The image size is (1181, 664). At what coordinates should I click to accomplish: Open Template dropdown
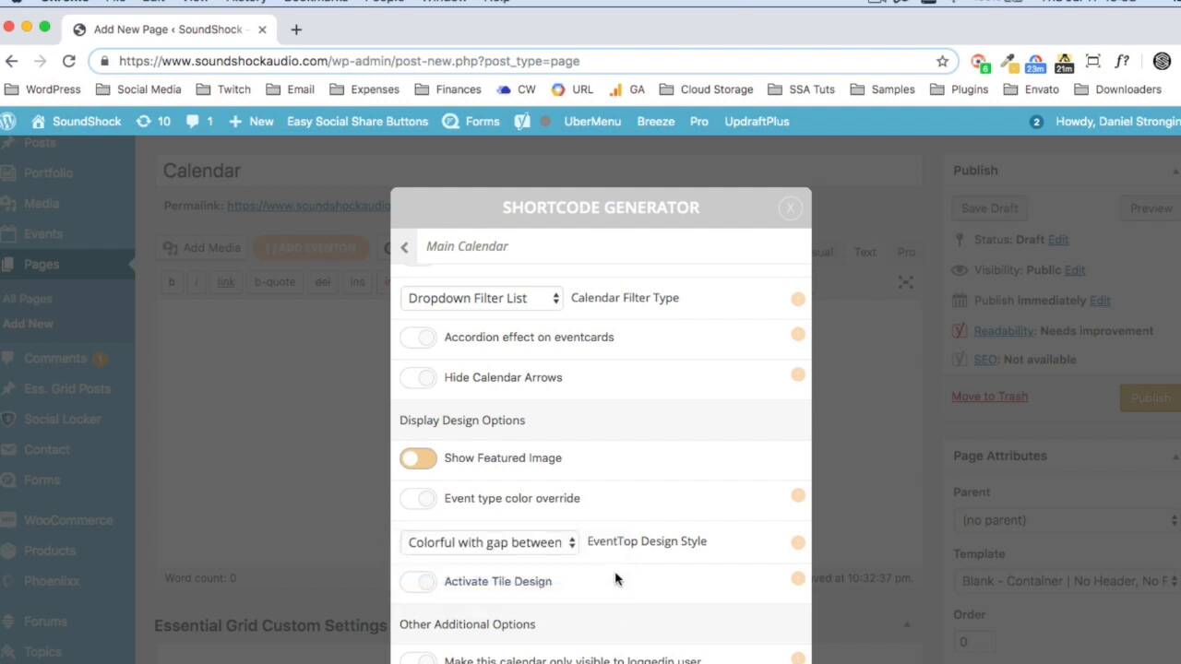click(1068, 581)
